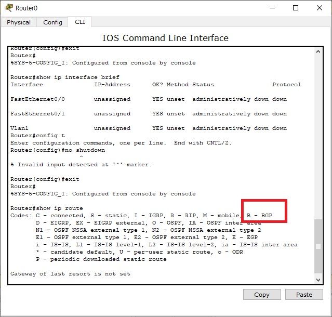
Task: Click the 'Gateway of last resort' line
Action: click(70, 273)
